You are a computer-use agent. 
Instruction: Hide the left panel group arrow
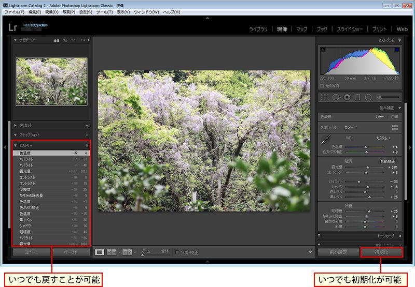[5, 148]
